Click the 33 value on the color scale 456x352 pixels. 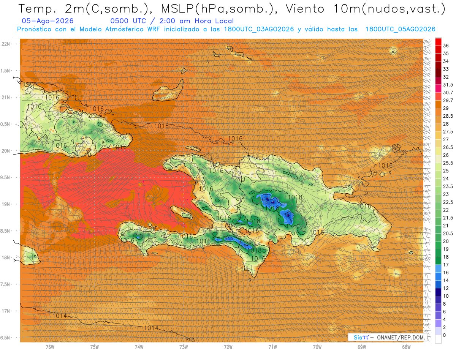[446, 69]
